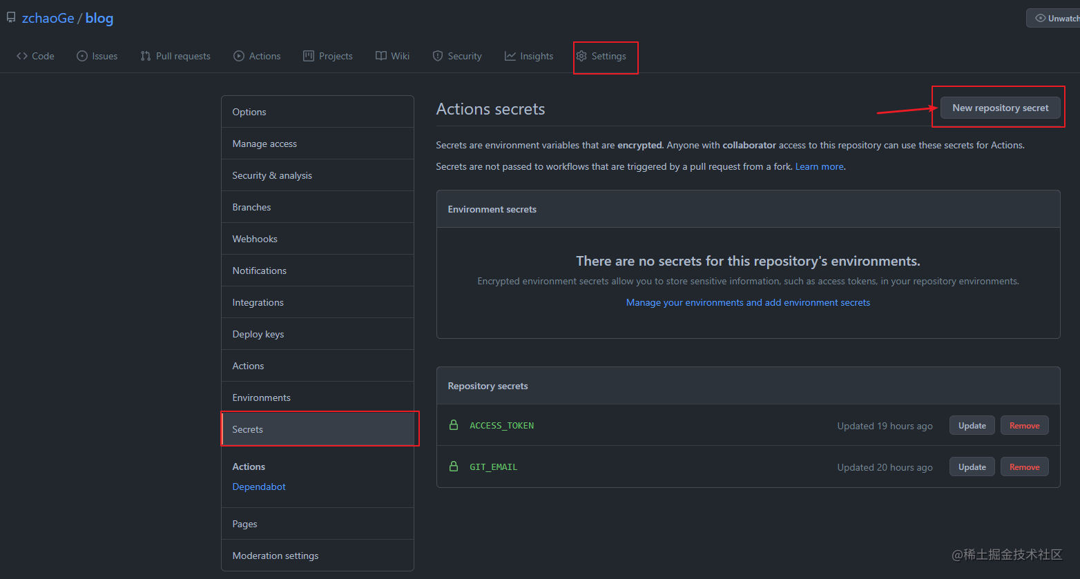Viewport: 1080px width, 579px height.
Task: Click the Actions play-circle icon
Action: (239, 56)
